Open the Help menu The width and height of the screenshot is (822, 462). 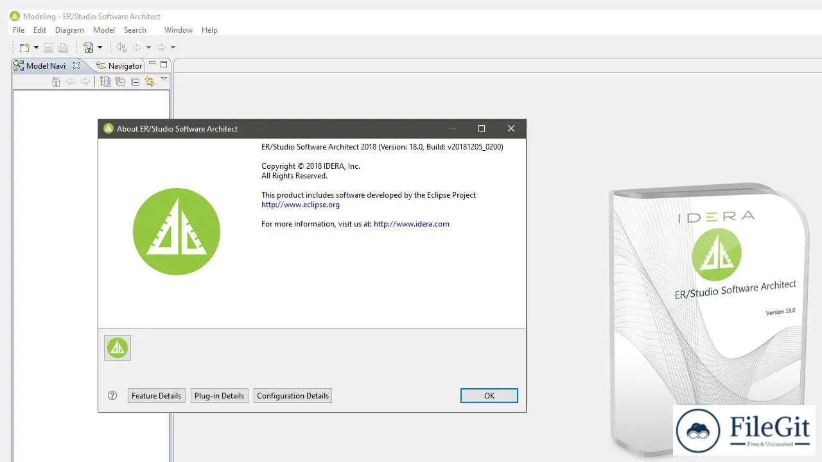[209, 30]
